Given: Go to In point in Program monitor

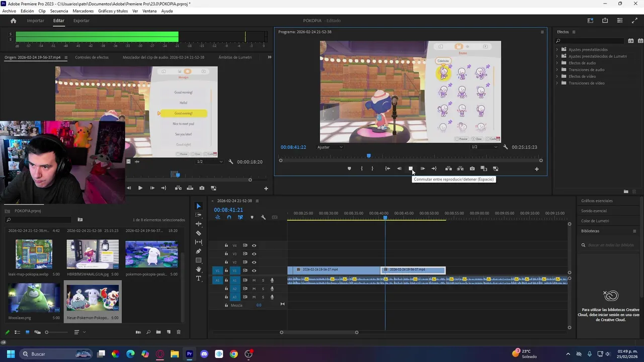Looking at the screenshot, I should coord(387,168).
